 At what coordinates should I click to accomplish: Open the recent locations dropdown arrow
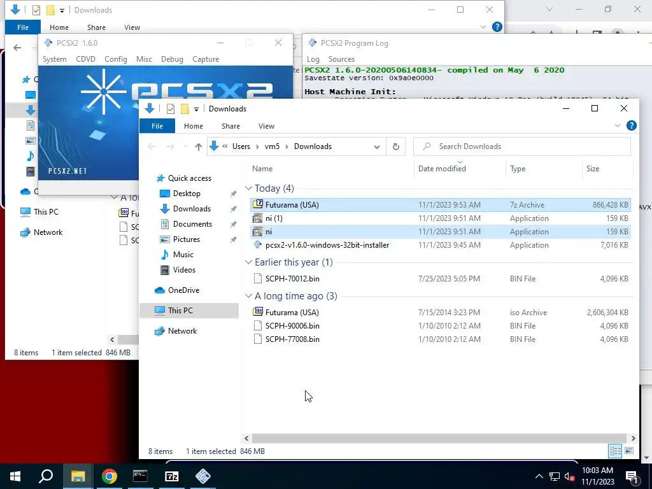185,146
